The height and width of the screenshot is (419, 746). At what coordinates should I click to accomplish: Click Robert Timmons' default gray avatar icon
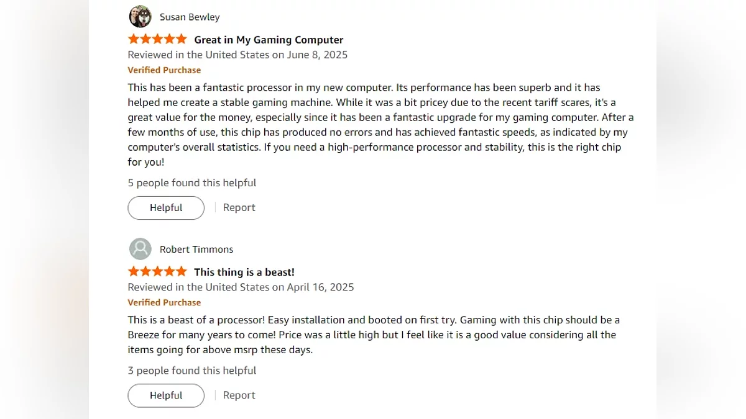click(x=140, y=249)
